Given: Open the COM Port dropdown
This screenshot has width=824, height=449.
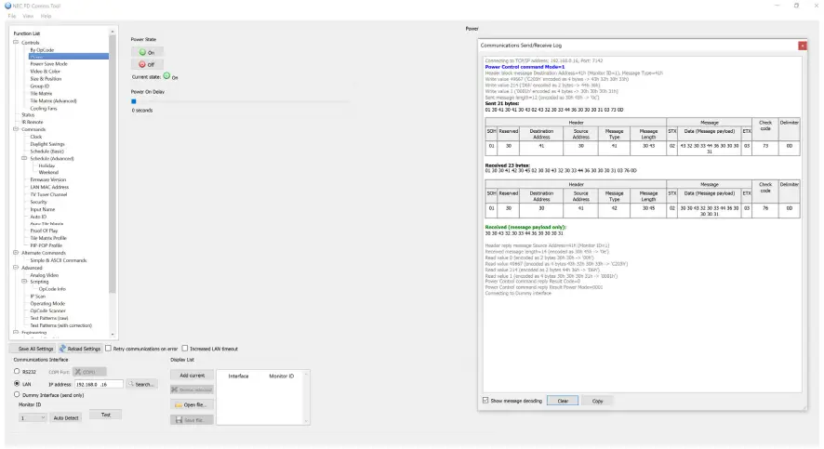Looking at the screenshot, I should (89, 372).
